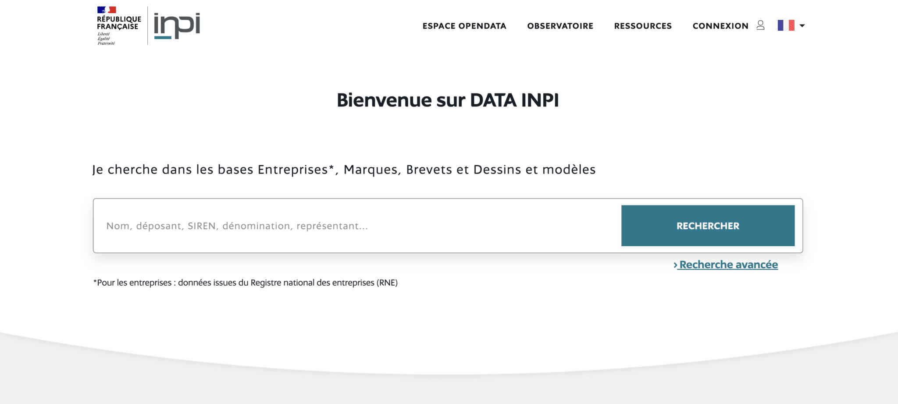Click the French flag language icon

tap(786, 25)
